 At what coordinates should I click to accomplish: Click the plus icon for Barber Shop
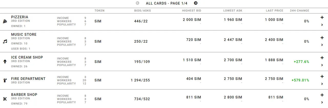coord(322,95)
